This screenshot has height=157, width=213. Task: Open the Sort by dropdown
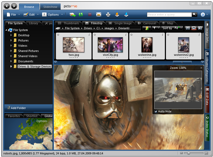tap(172, 28)
